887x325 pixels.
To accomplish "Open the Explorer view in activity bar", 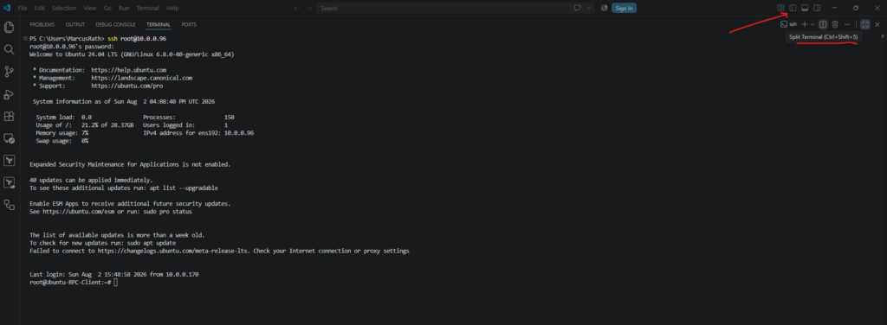I will [x=9, y=27].
